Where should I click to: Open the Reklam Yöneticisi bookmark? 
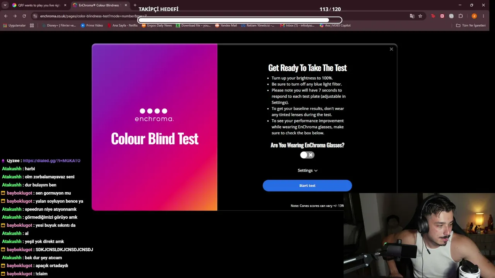click(x=258, y=25)
